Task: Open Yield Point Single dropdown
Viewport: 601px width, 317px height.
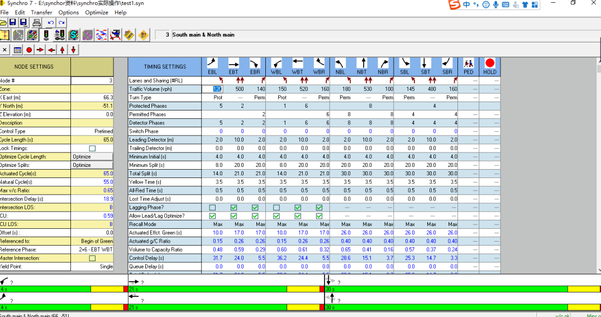Action: [92, 266]
